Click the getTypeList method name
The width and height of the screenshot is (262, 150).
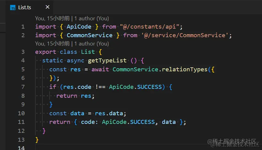click(107, 61)
